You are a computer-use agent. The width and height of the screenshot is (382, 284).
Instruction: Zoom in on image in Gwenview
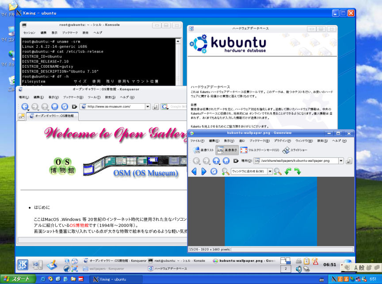225,171
